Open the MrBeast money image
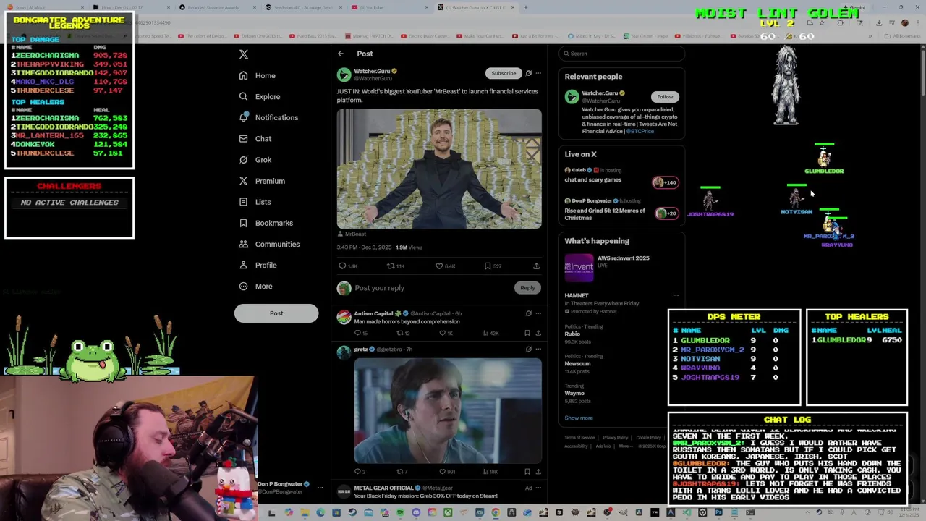 (439, 169)
